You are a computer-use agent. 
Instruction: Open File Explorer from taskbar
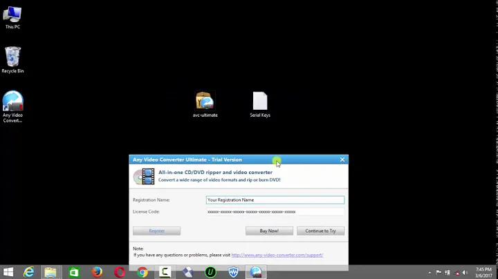coord(50,272)
